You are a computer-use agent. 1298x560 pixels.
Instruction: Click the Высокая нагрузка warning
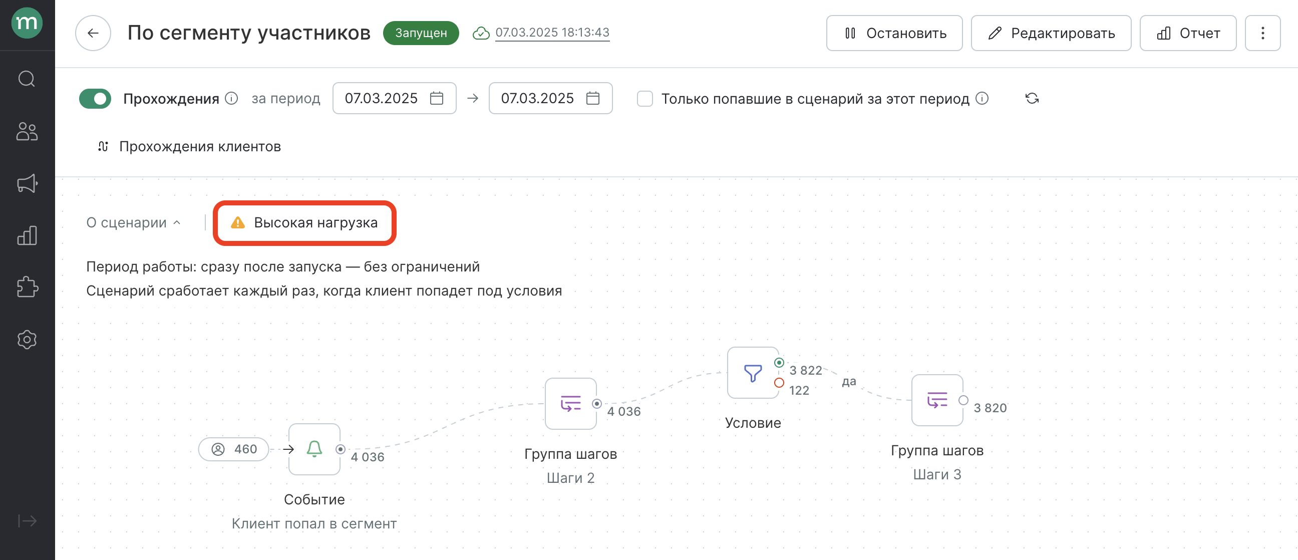click(304, 223)
